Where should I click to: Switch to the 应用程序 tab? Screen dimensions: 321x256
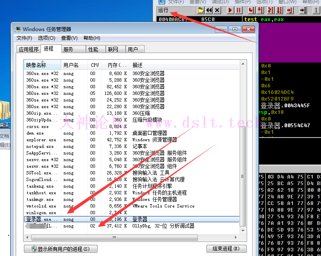pyautogui.click(x=29, y=49)
